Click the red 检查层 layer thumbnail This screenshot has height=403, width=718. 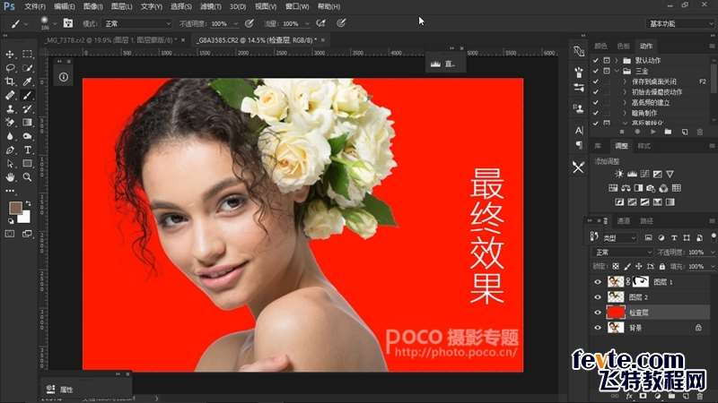click(616, 313)
